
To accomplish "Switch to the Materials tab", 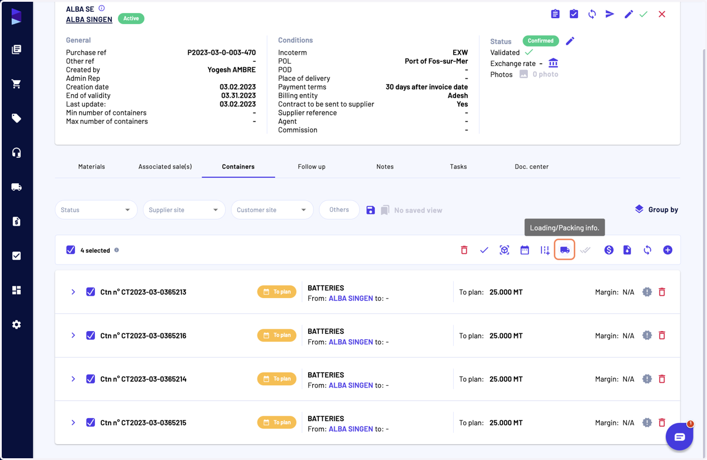I will click(x=91, y=167).
